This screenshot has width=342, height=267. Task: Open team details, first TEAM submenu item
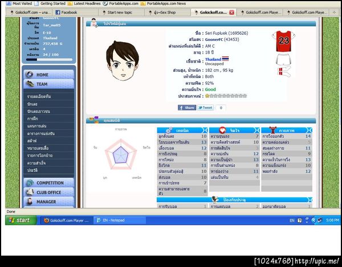coord(39,96)
